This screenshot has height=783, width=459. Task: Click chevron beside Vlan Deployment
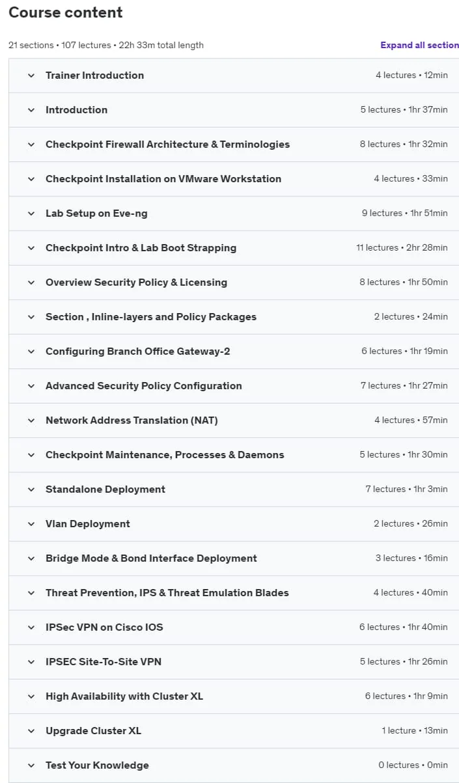pos(31,524)
